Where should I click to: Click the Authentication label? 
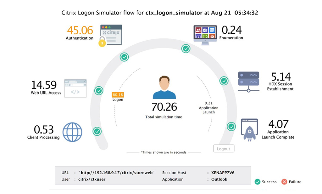point(80,38)
